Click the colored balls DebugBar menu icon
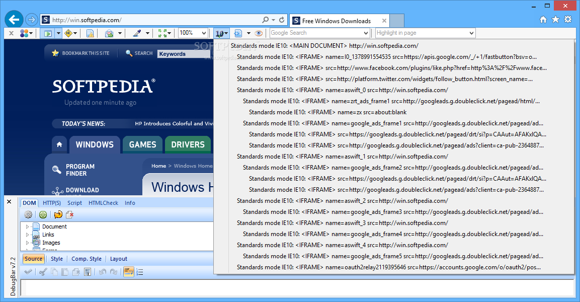 [x=25, y=33]
